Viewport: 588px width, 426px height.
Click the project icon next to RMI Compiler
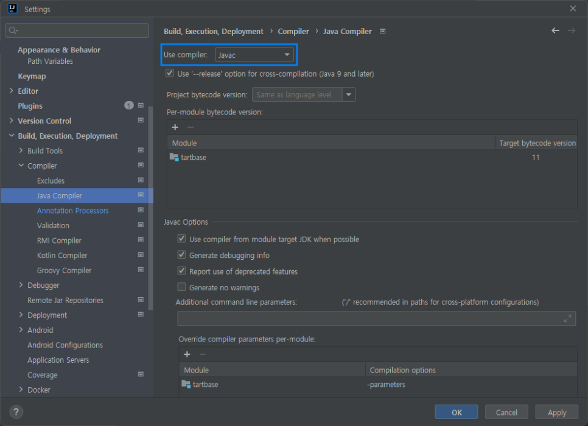click(x=141, y=240)
